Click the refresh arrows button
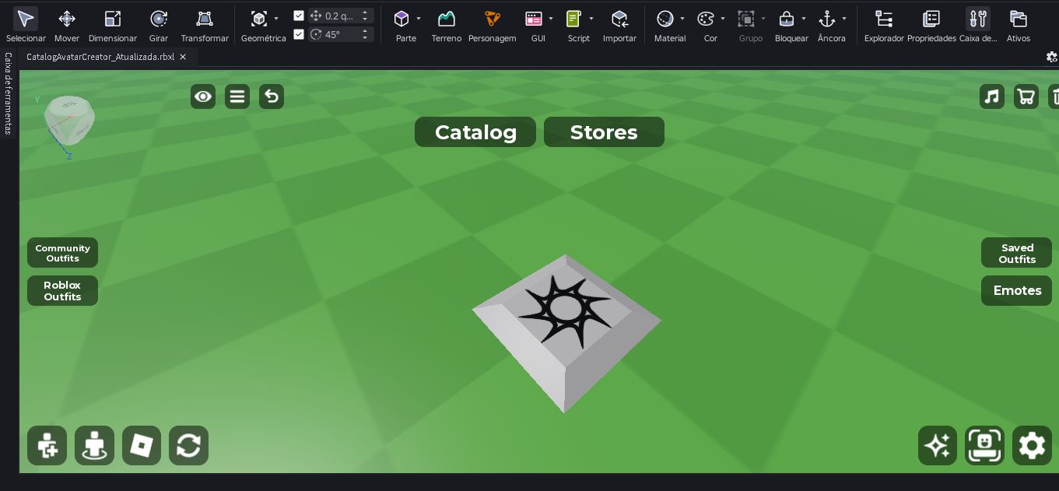 tap(188, 446)
